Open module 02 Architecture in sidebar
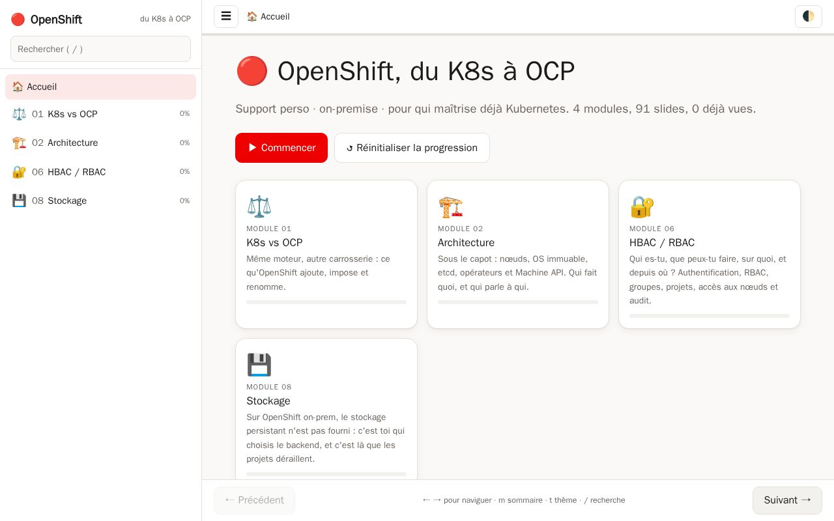 click(x=100, y=143)
